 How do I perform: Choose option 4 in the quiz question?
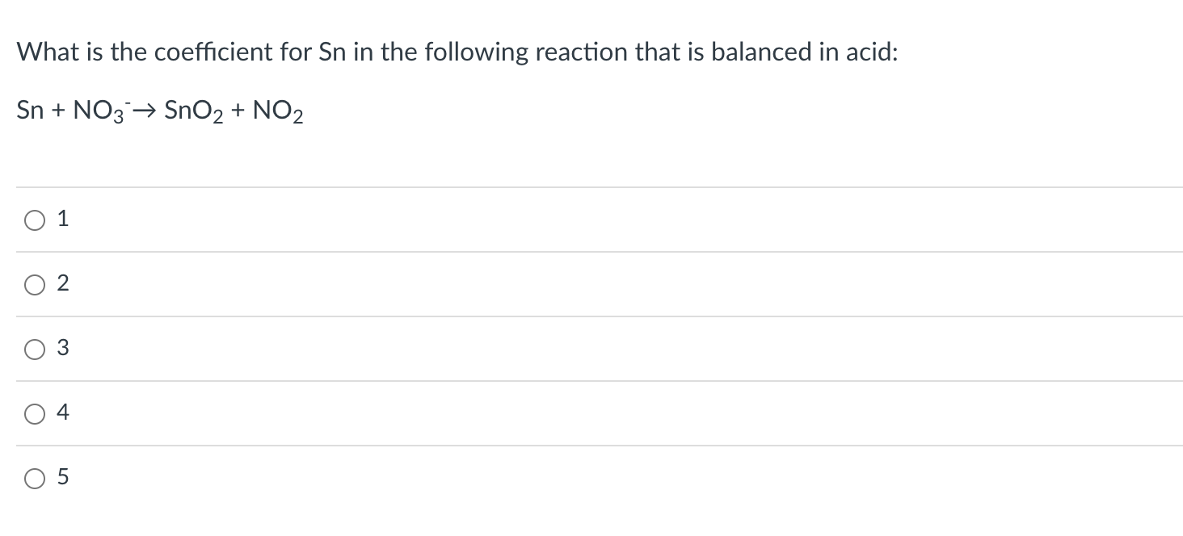tap(33, 413)
